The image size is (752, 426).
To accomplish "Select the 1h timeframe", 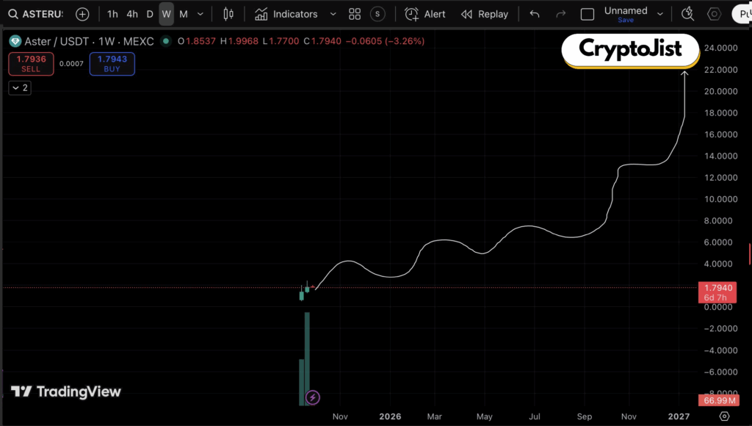I will point(112,14).
